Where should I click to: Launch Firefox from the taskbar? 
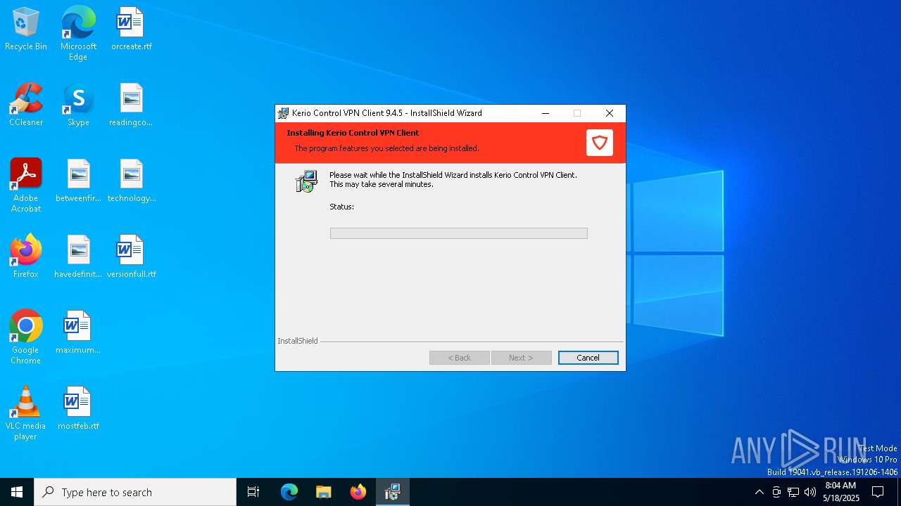point(358,492)
